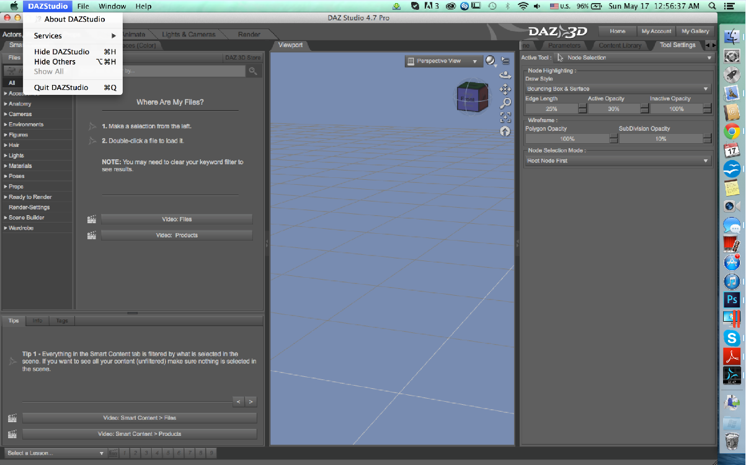Select Hide Others menu item

pos(73,62)
